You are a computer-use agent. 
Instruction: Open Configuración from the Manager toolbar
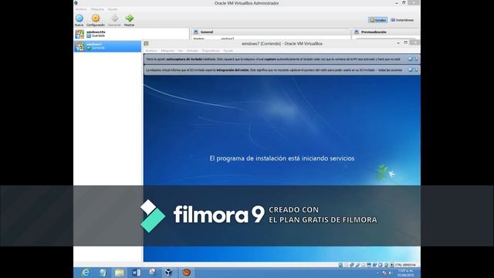[x=96, y=20]
